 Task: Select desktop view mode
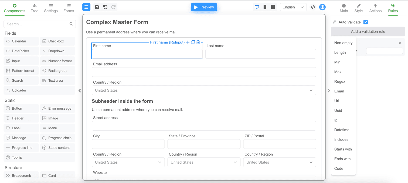(257, 7)
